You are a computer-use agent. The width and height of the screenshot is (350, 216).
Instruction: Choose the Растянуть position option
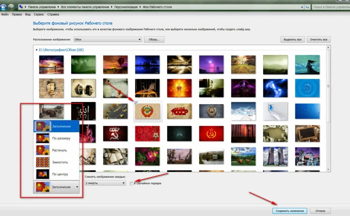[56, 150]
